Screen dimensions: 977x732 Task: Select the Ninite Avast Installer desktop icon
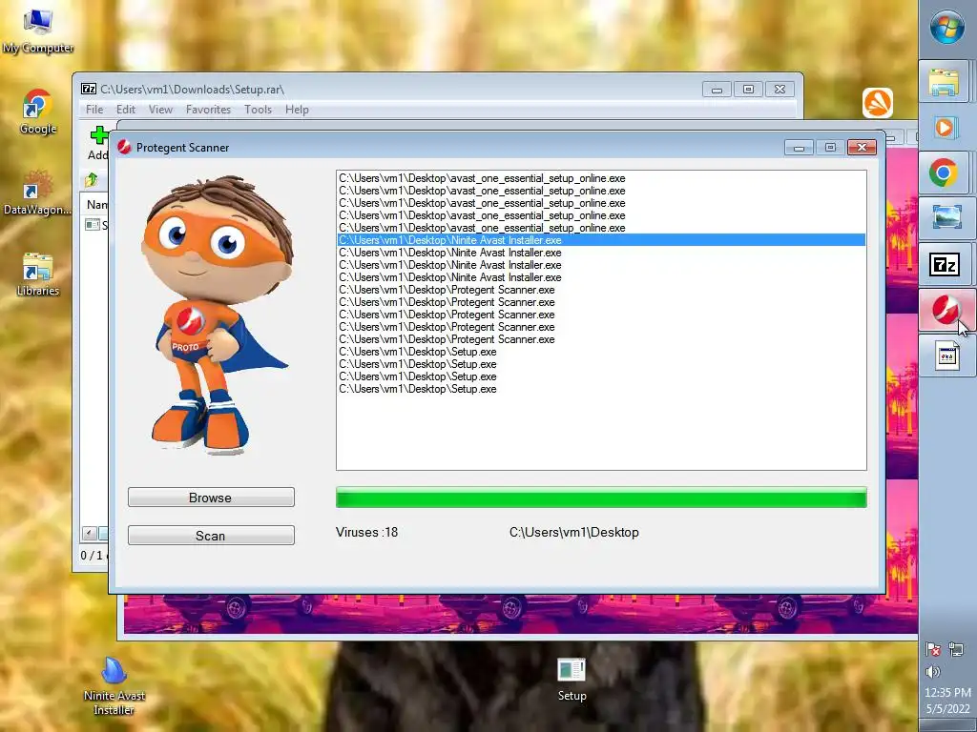[114, 685]
